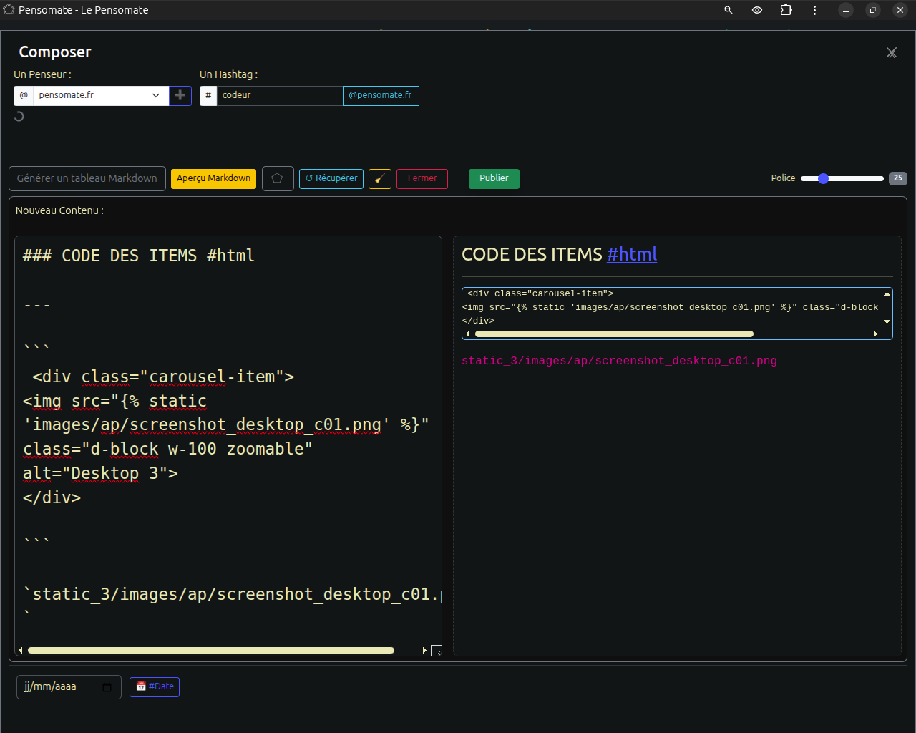Adjust the Police font size slider
The width and height of the screenshot is (916, 733).
(x=823, y=178)
